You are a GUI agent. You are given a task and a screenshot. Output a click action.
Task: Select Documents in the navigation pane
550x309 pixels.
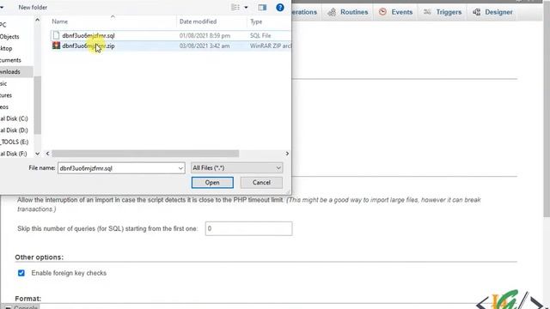(x=10, y=60)
